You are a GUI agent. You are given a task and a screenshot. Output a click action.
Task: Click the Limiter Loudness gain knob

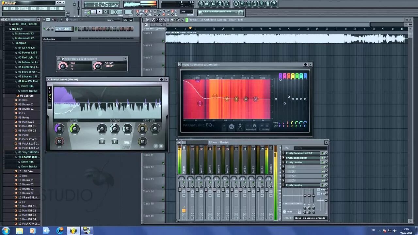point(59,129)
